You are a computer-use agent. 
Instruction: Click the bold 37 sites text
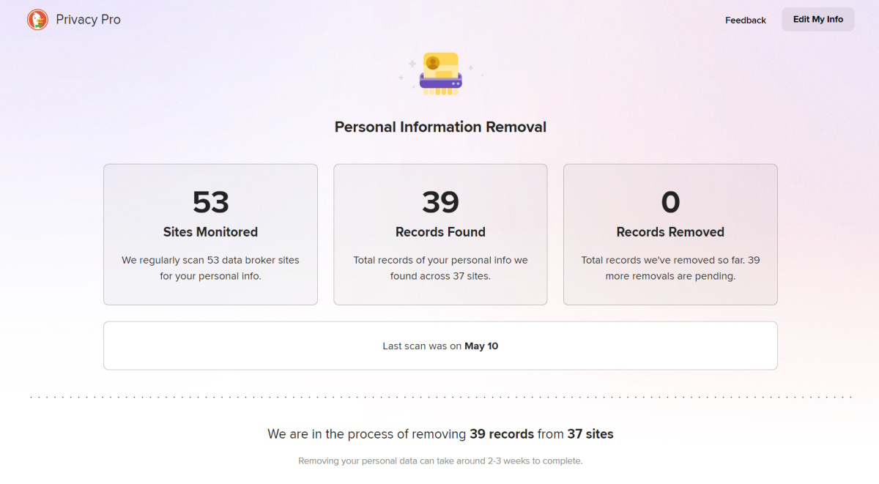(x=590, y=434)
